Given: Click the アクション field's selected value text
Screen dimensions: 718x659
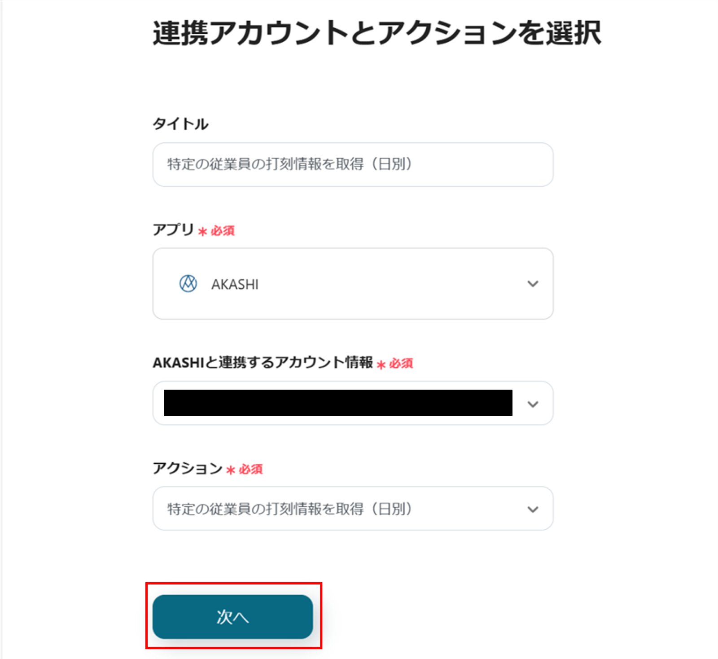Looking at the screenshot, I should pos(289,509).
